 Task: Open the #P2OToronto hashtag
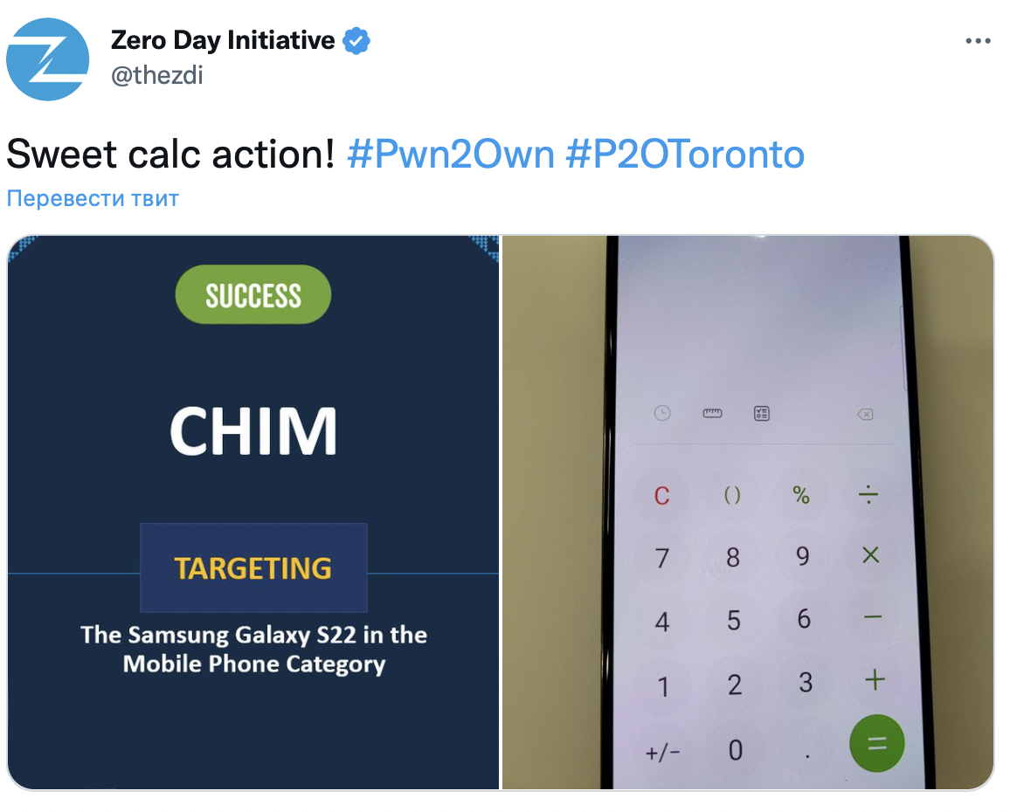click(686, 155)
